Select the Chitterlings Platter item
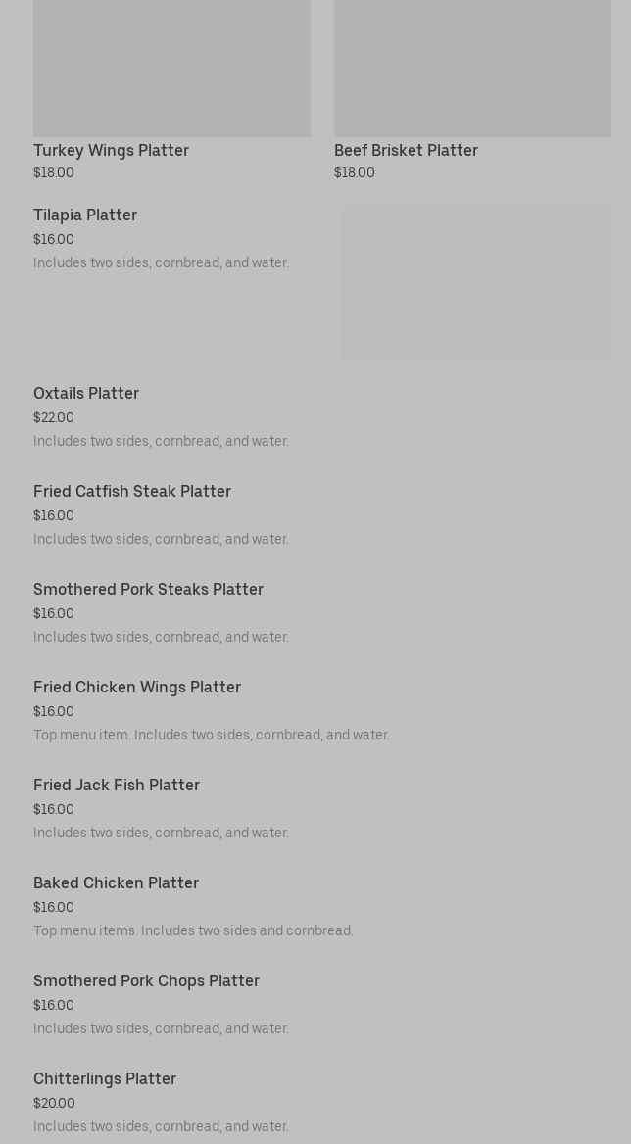The height and width of the screenshot is (1144, 631). coord(105,1078)
